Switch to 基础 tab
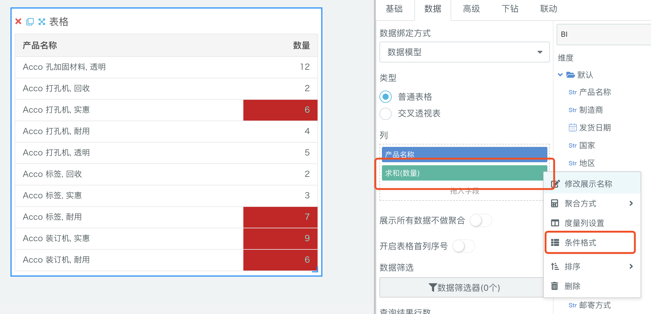This screenshot has width=651, height=314. click(394, 9)
